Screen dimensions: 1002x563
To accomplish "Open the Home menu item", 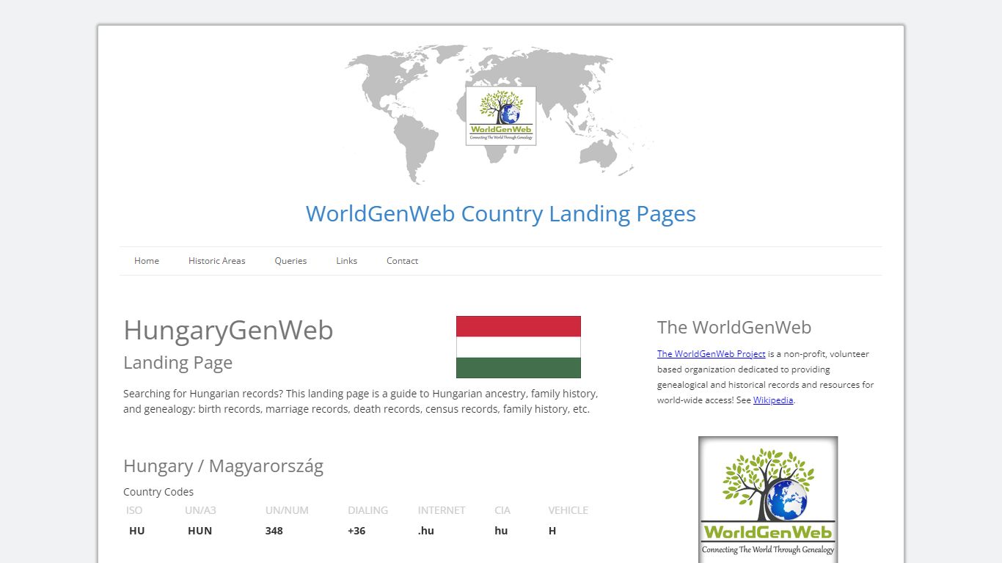I will 147,261.
